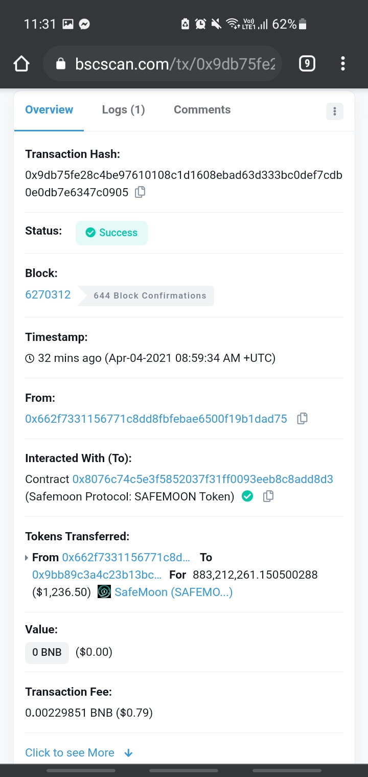Screen dimensions: 368x777
Task: Click the Success status badge
Action: point(111,233)
